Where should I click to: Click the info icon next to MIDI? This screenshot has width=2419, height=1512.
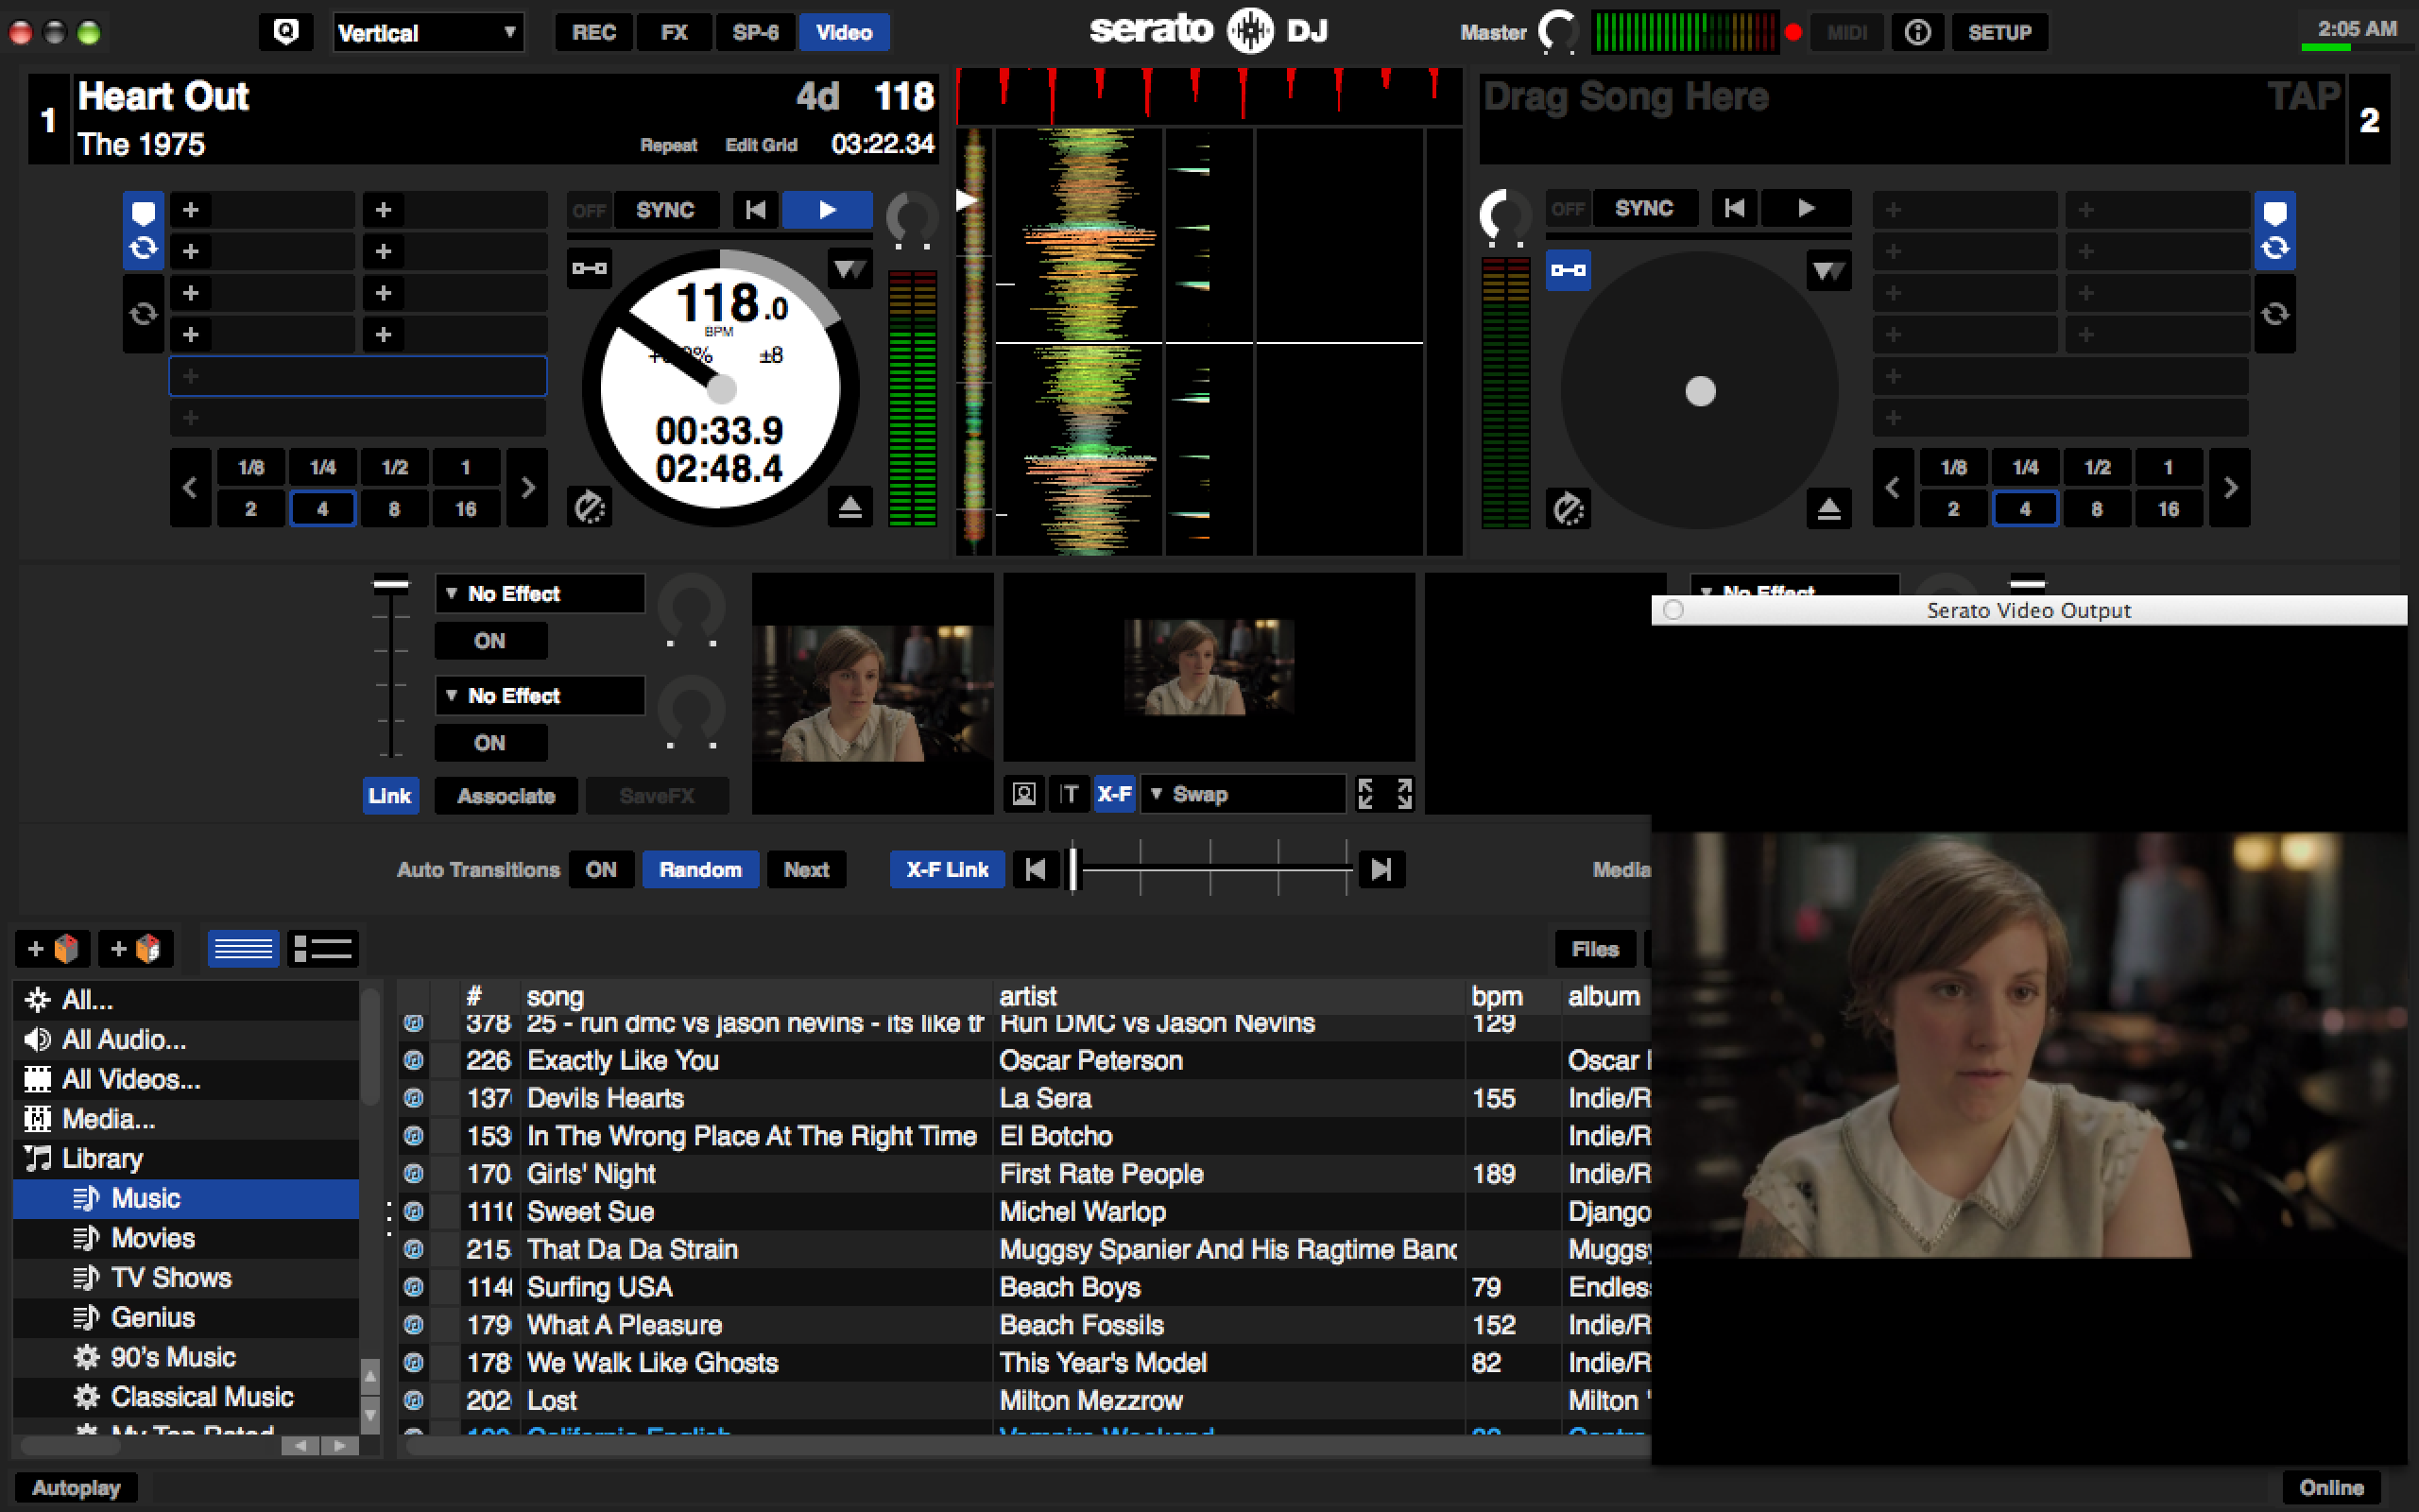click(x=1917, y=32)
